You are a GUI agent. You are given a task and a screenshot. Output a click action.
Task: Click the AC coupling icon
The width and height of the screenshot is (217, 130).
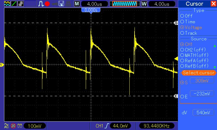[6, 126]
